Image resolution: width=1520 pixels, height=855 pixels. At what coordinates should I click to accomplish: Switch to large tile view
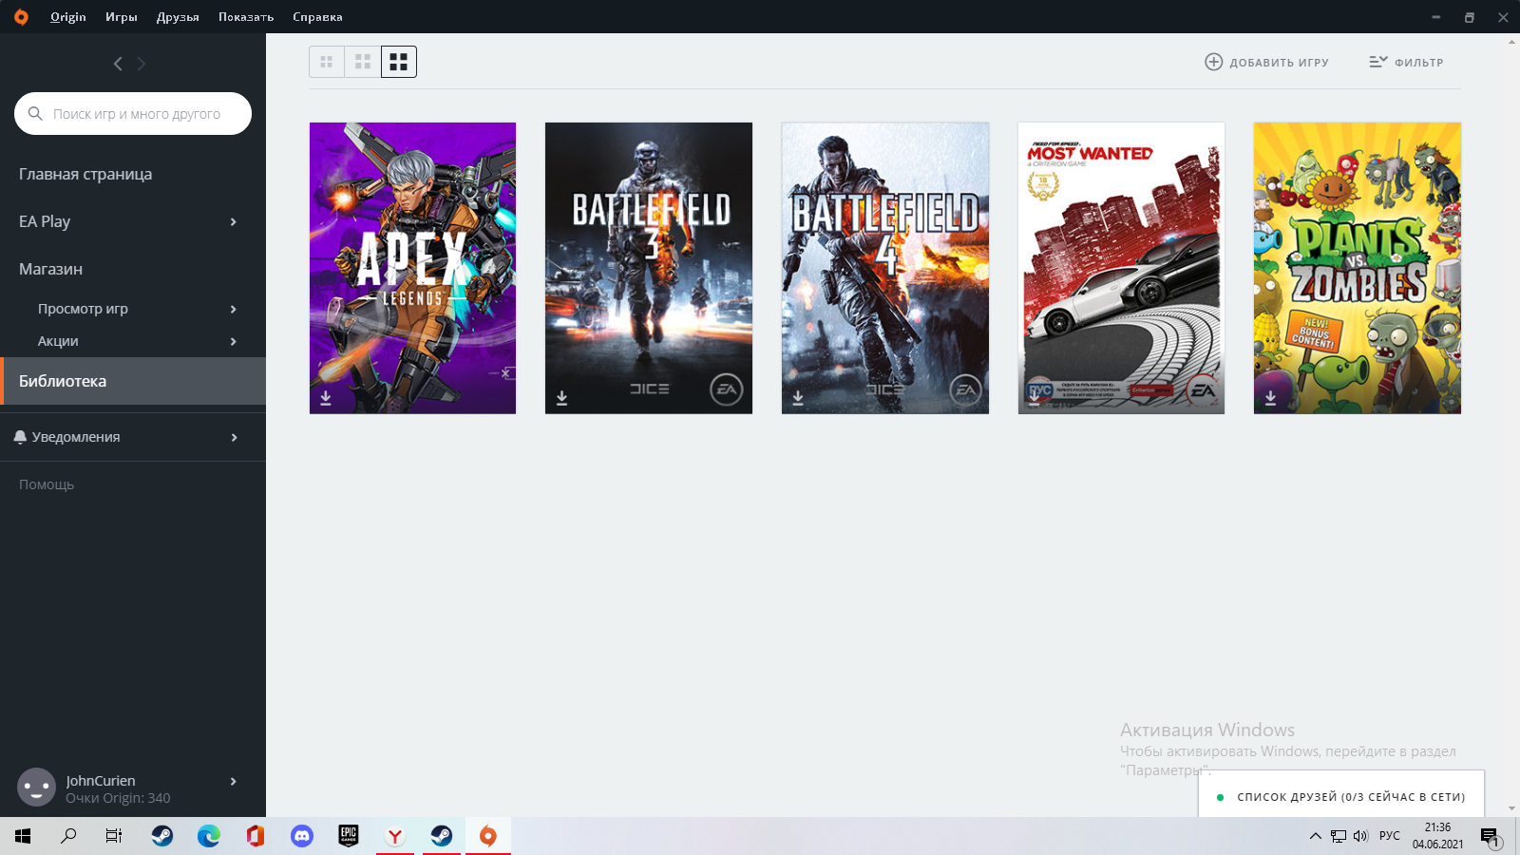(399, 62)
